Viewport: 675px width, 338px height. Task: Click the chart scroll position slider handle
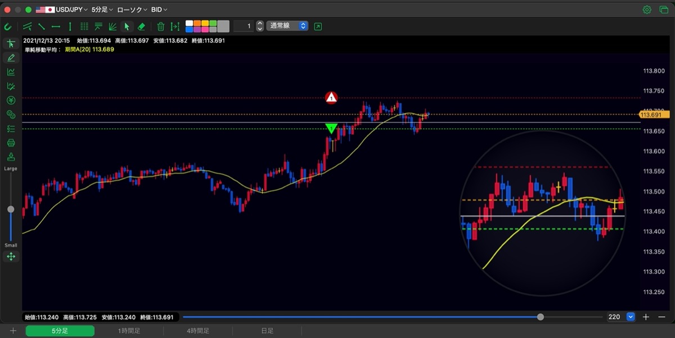click(541, 317)
